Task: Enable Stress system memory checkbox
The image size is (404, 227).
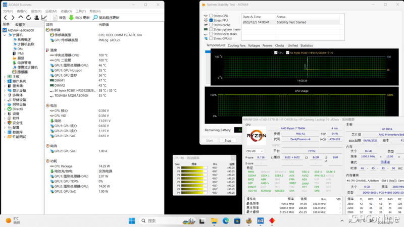Action: (x=211, y=29)
